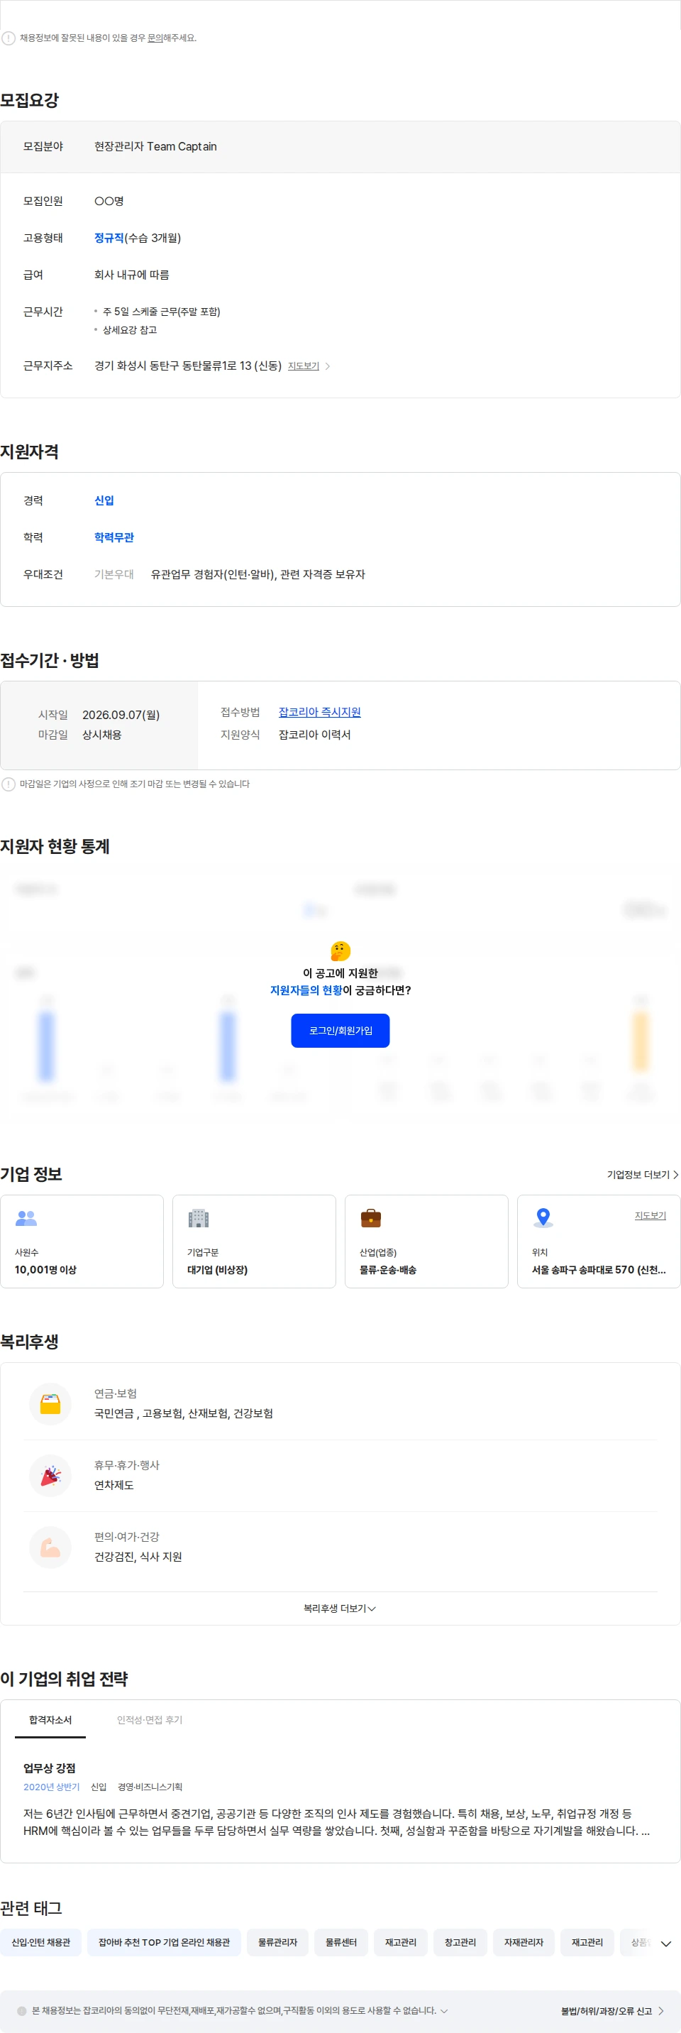Click the 건강검진, 식사 지원 text
This screenshot has width=681, height=2033.
coord(138,1557)
